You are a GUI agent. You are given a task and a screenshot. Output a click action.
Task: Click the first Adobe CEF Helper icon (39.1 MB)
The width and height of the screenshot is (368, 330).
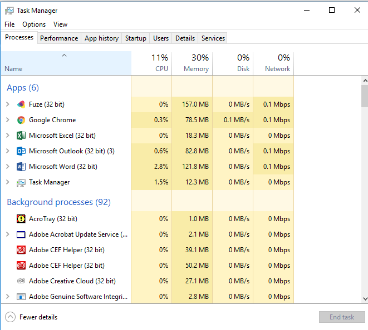(21, 250)
